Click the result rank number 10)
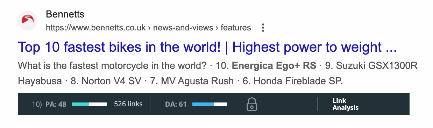Image resolution: width=433 pixels, height=128 pixels. [37, 104]
